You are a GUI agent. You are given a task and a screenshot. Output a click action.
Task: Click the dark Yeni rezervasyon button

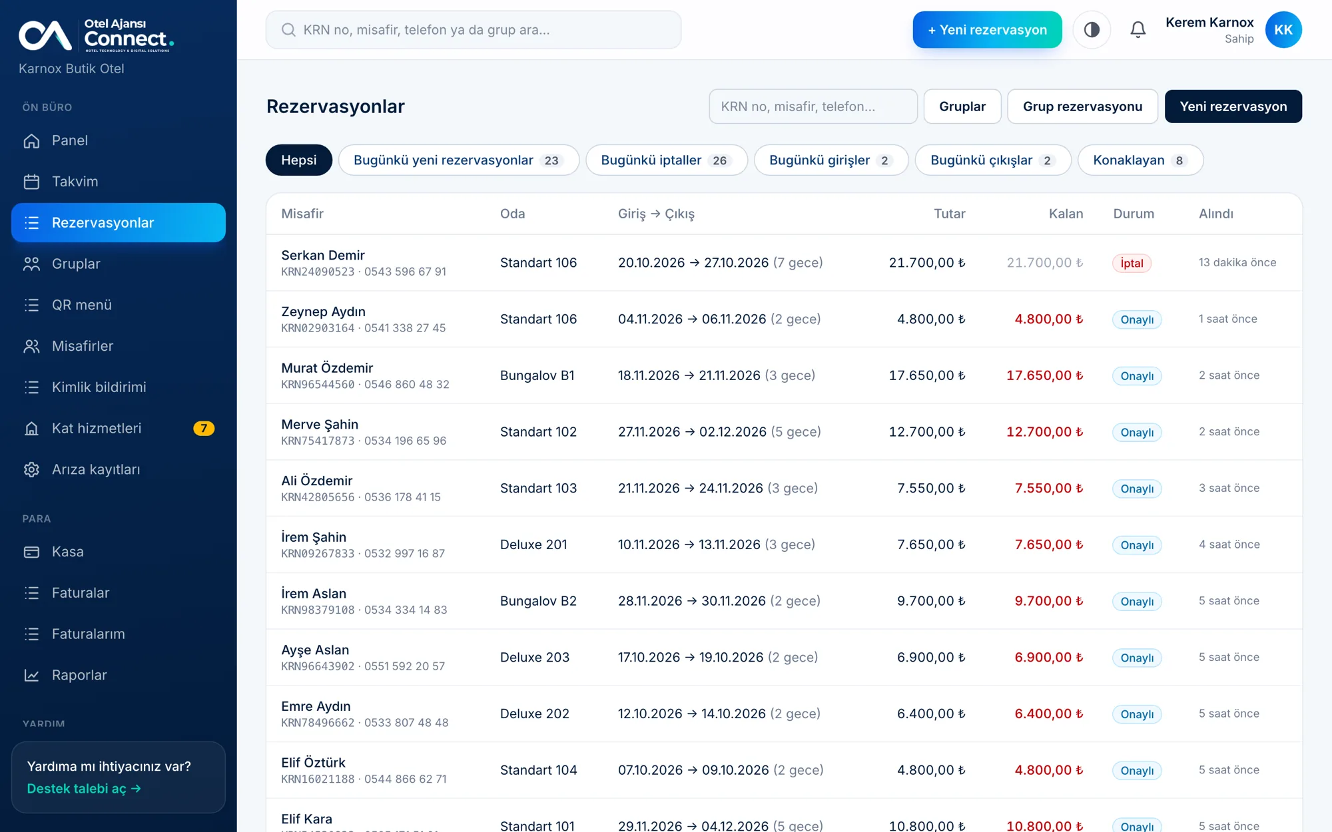[1233, 106]
